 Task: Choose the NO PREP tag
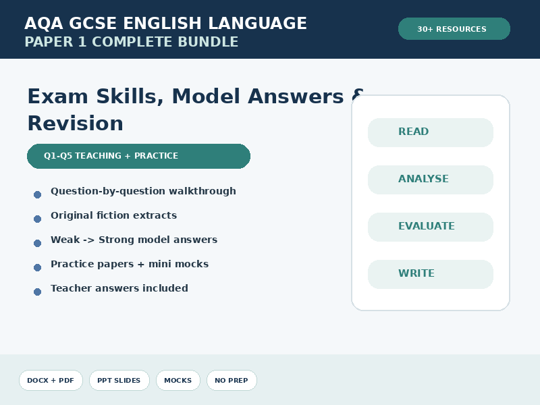coord(232,380)
